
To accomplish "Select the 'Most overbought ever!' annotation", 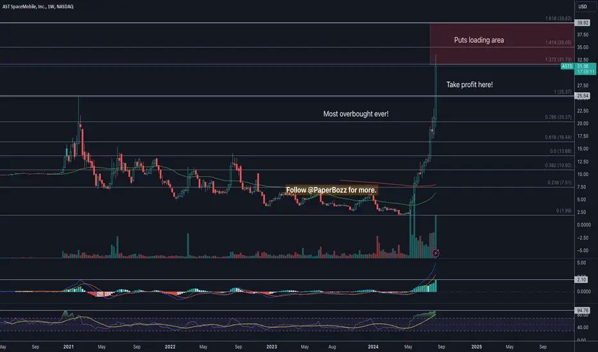I will click(x=356, y=114).
